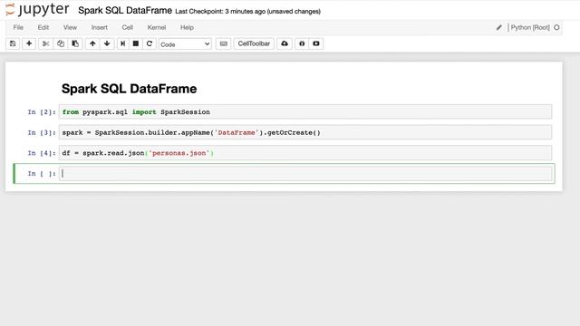Image resolution: width=580 pixels, height=326 pixels.
Task: Click the gift-shaped toolbar icon
Action: click(x=302, y=43)
